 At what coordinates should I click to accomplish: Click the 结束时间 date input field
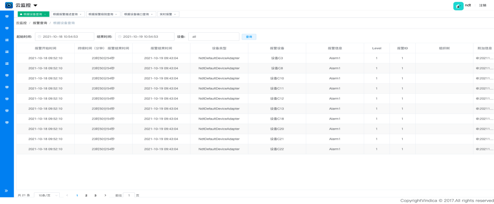(x=145, y=37)
